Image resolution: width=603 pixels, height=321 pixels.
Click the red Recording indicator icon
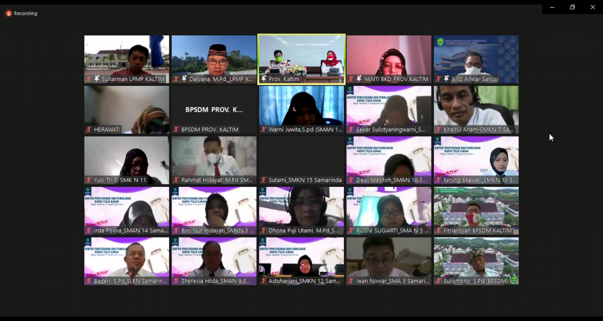click(x=8, y=14)
